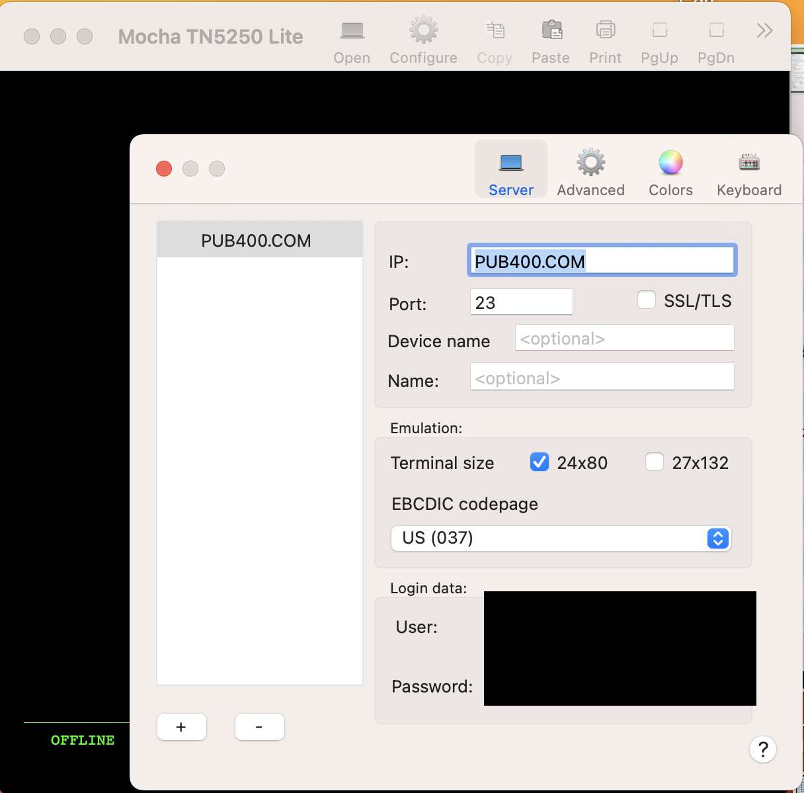
Task: Enable SSL/TLS encryption
Action: pos(646,300)
